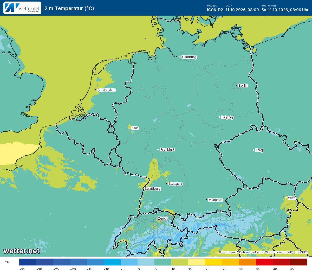Viewport: 312px width, 274px height.
Task: Click the MODELL header label
Action: click(212, 5)
